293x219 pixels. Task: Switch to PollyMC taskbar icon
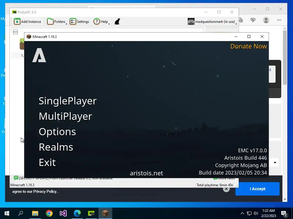[91, 213]
